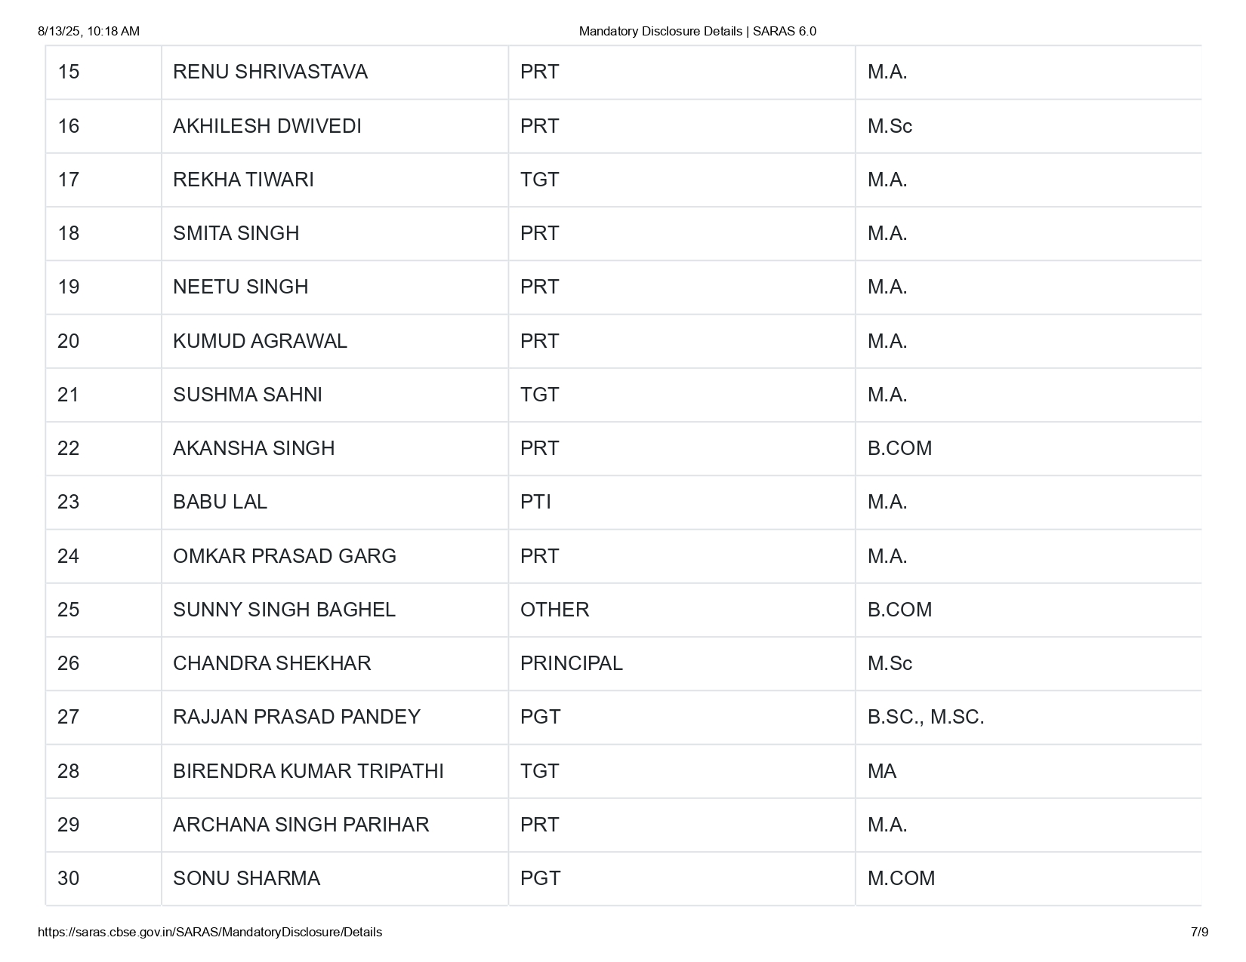Select the SMITA SINGH row name
This screenshot has height=962, width=1246.
coord(236,233)
